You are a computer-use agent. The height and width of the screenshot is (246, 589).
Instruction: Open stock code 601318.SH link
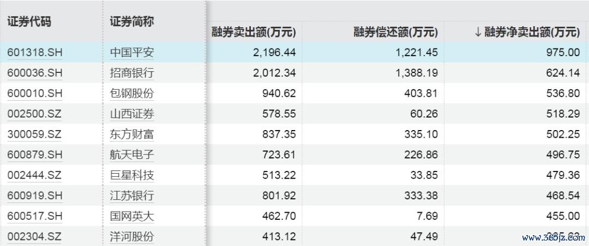tap(34, 52)
